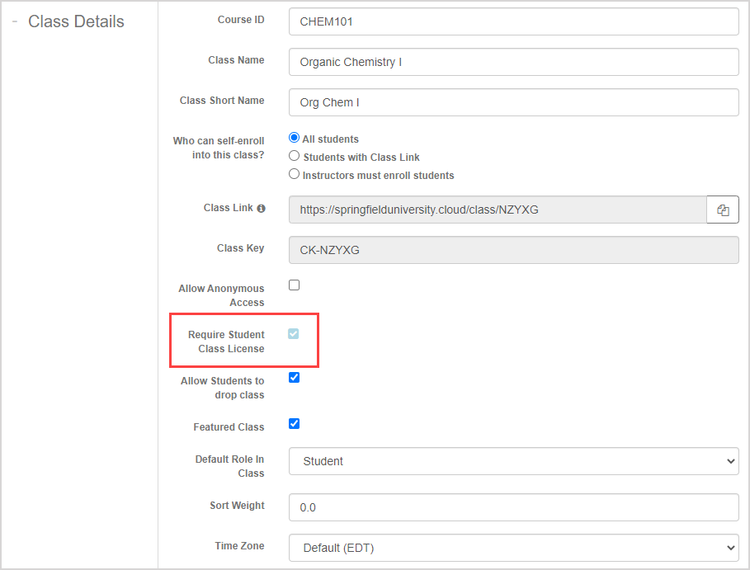
Task: Click into the Course ID field
Action: pyautogui.click(x=513, y=22)
